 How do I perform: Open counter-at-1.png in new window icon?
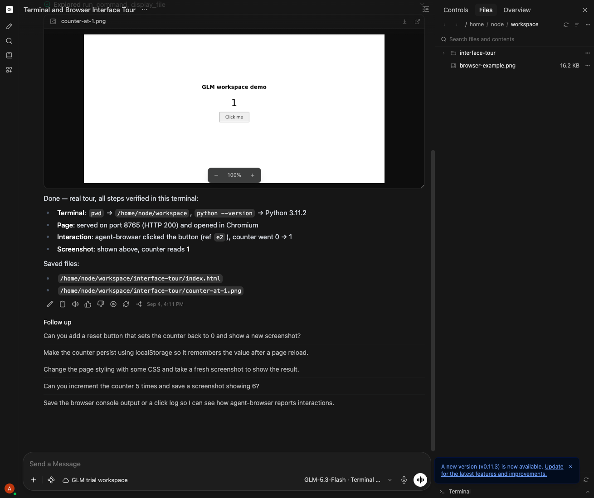[x=417, y=21]
